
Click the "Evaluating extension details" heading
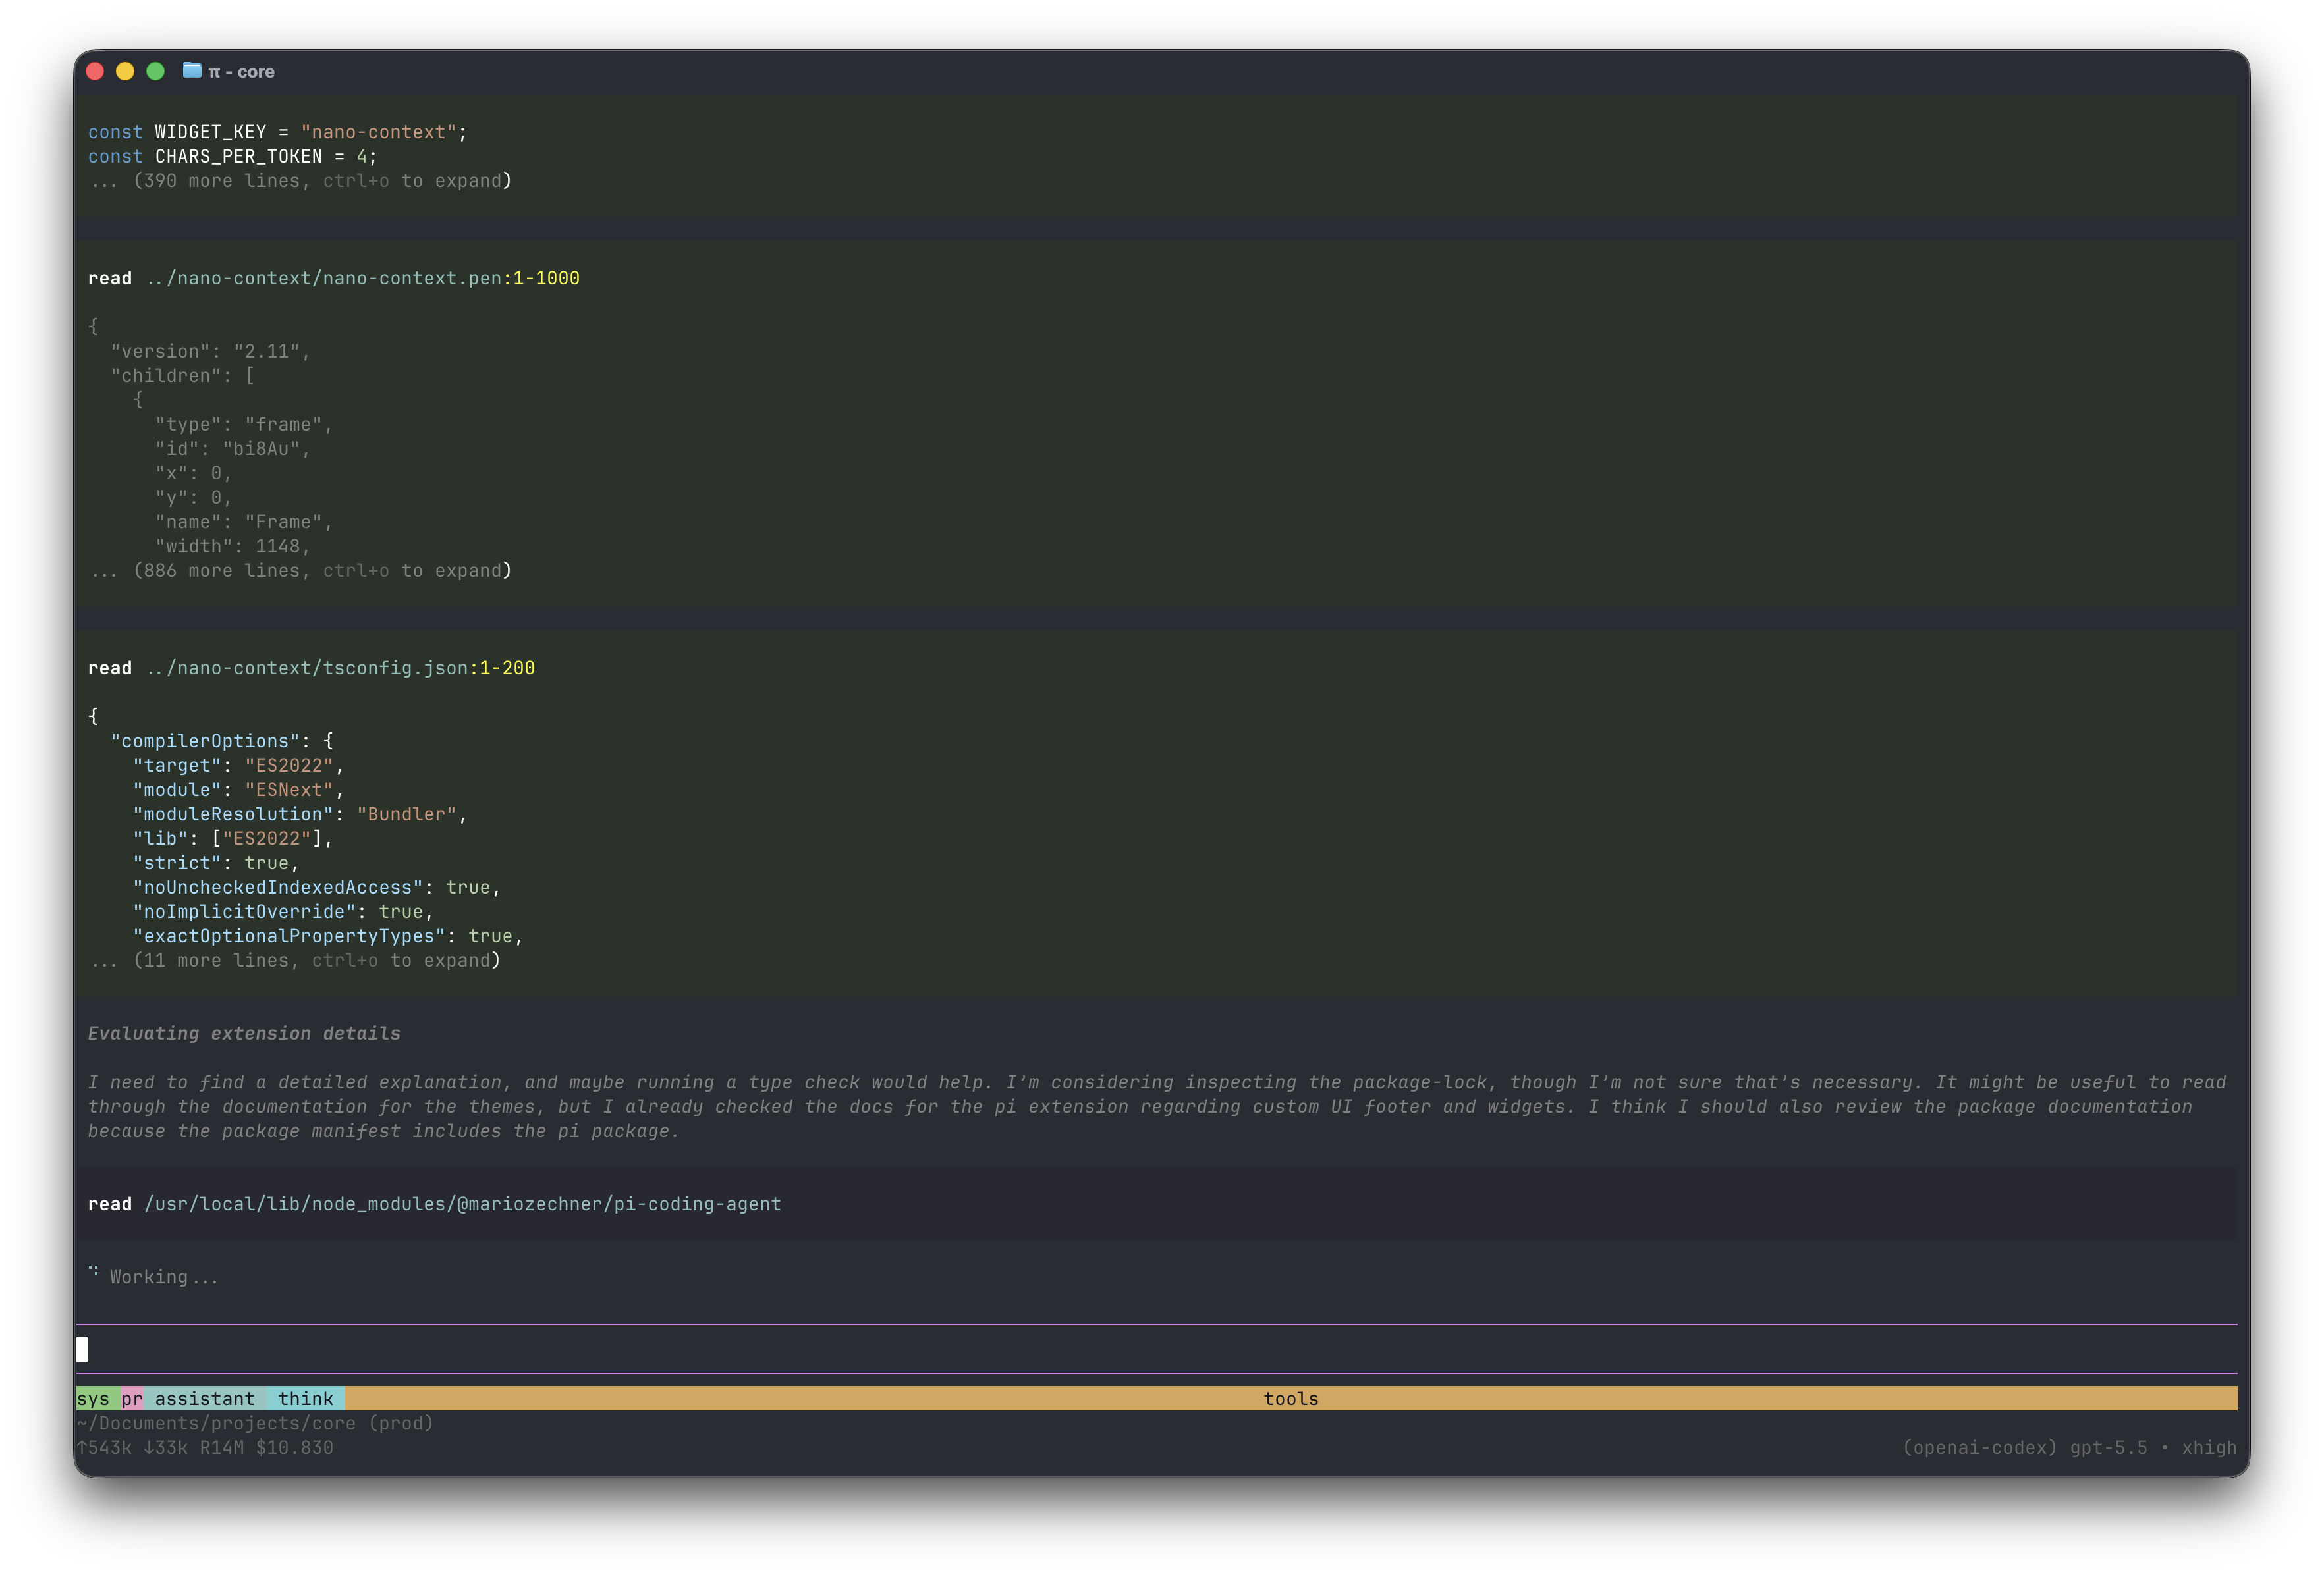coord(244,1034)
